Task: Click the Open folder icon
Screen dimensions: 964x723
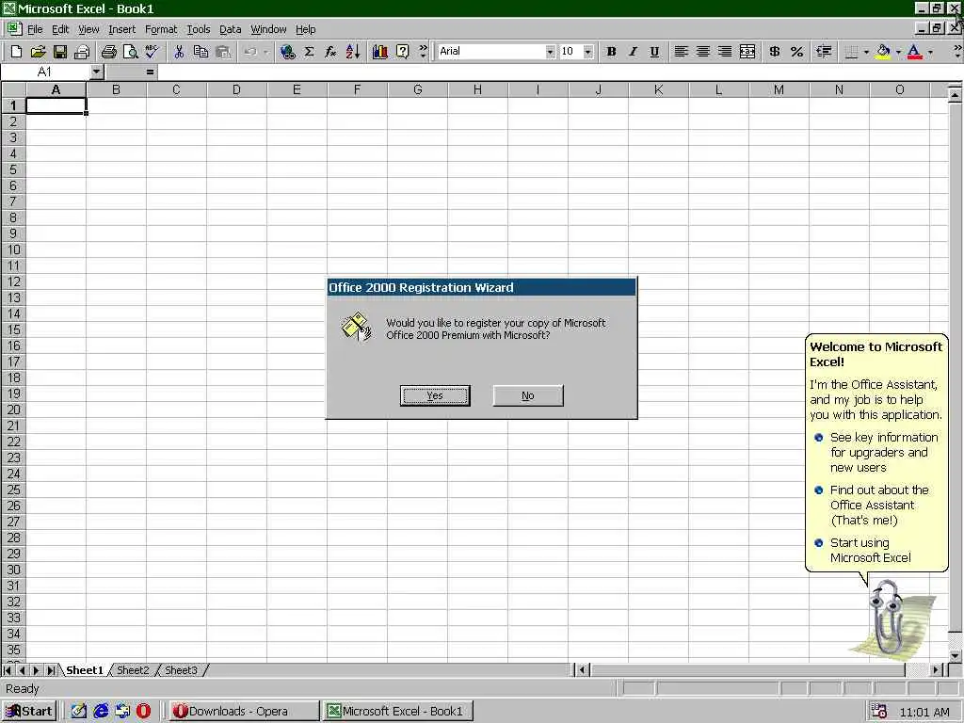Action: pyautogui.click(x=38, y=52)
